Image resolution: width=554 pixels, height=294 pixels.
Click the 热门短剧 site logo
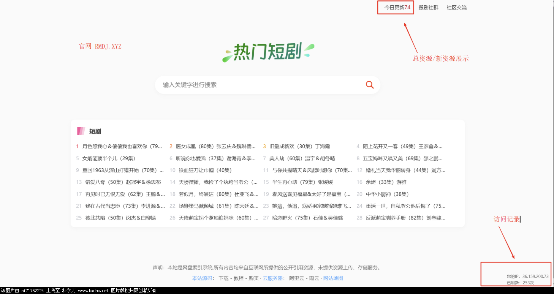[268, 52]
